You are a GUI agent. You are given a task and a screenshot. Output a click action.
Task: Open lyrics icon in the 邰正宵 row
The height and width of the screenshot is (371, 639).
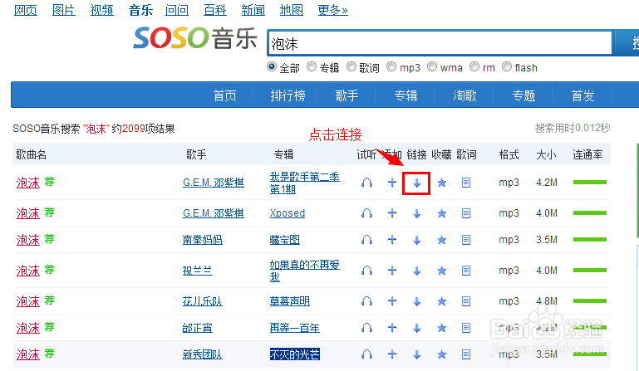point(466,328)
